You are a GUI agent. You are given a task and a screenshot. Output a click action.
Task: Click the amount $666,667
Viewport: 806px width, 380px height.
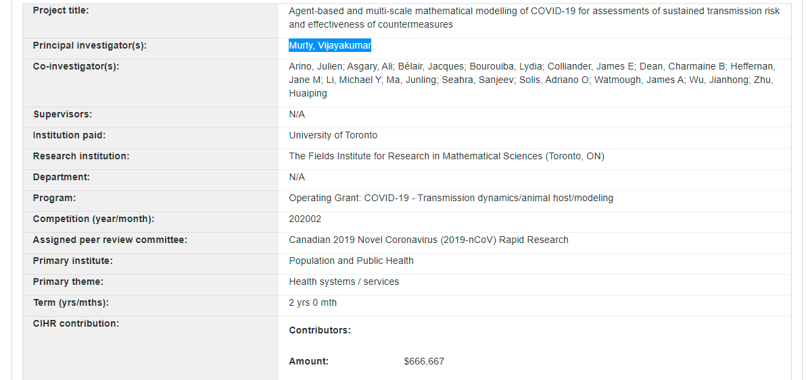tap(423, 361)
